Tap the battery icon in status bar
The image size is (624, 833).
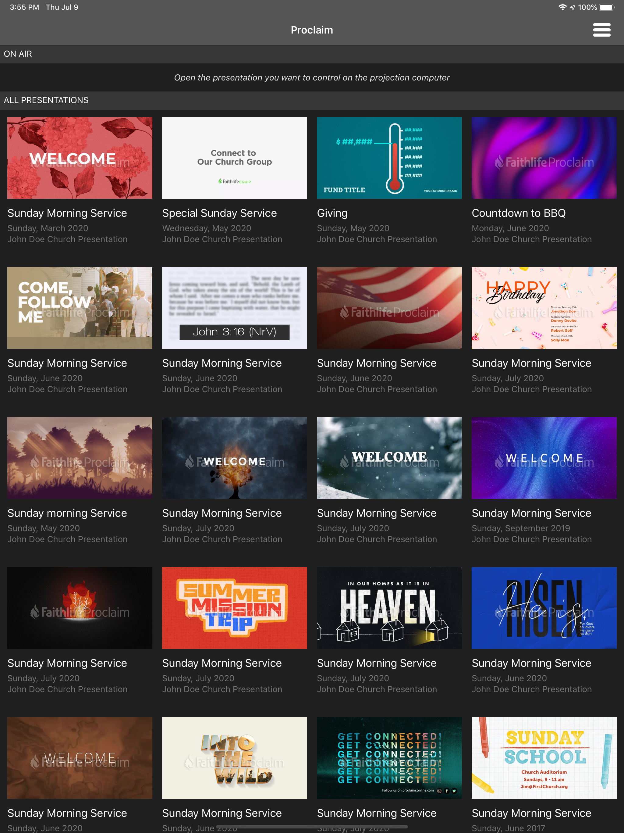tap(606, 7)
